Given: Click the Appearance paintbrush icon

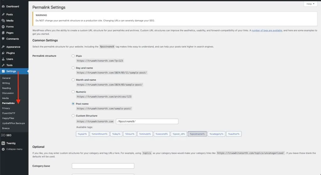Looking at the screenshot, I should [x=3, y=47].
